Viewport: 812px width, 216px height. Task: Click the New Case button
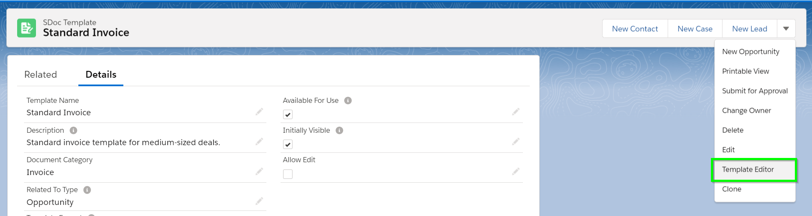click(695, 29)
